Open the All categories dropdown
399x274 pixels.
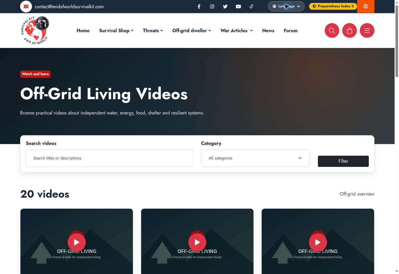click(255, 158)
